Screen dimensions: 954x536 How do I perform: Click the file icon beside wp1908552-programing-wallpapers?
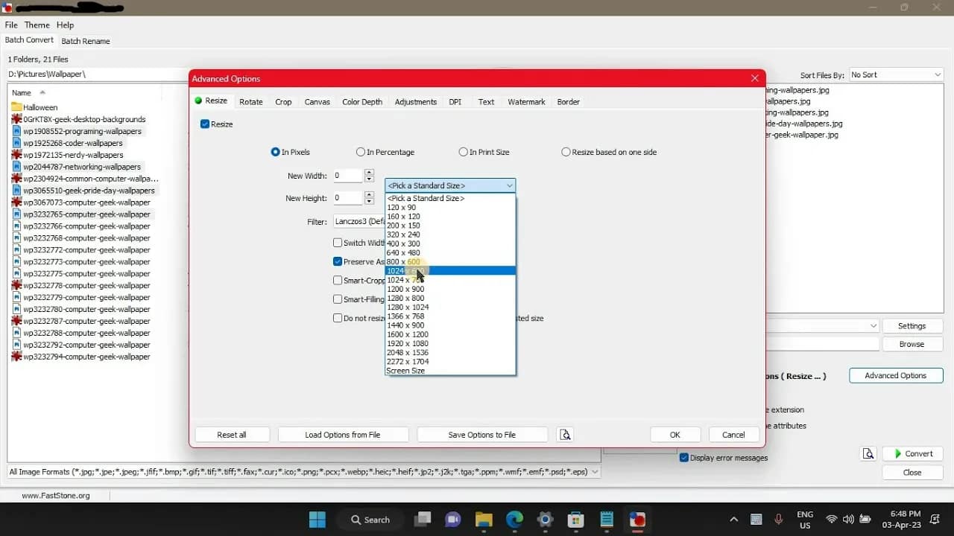click(17, 131)
